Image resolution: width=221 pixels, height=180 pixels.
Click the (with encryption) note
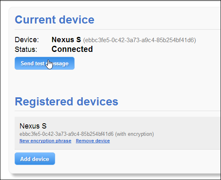(x=135, y=134)
